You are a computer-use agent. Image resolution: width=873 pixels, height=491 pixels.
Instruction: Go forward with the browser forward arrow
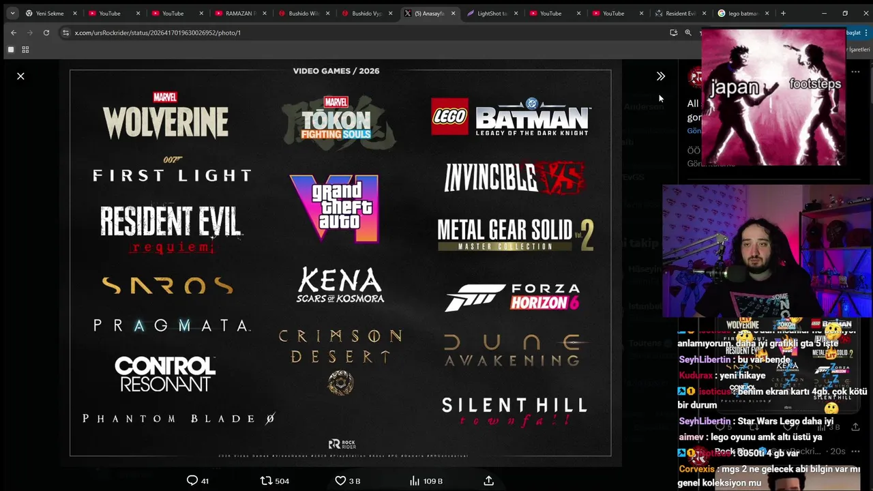[x=30, y=32]
